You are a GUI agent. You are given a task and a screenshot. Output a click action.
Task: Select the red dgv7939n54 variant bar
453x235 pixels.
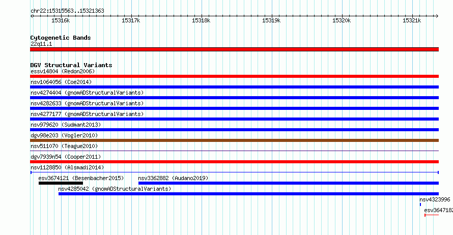click(234, 162)
